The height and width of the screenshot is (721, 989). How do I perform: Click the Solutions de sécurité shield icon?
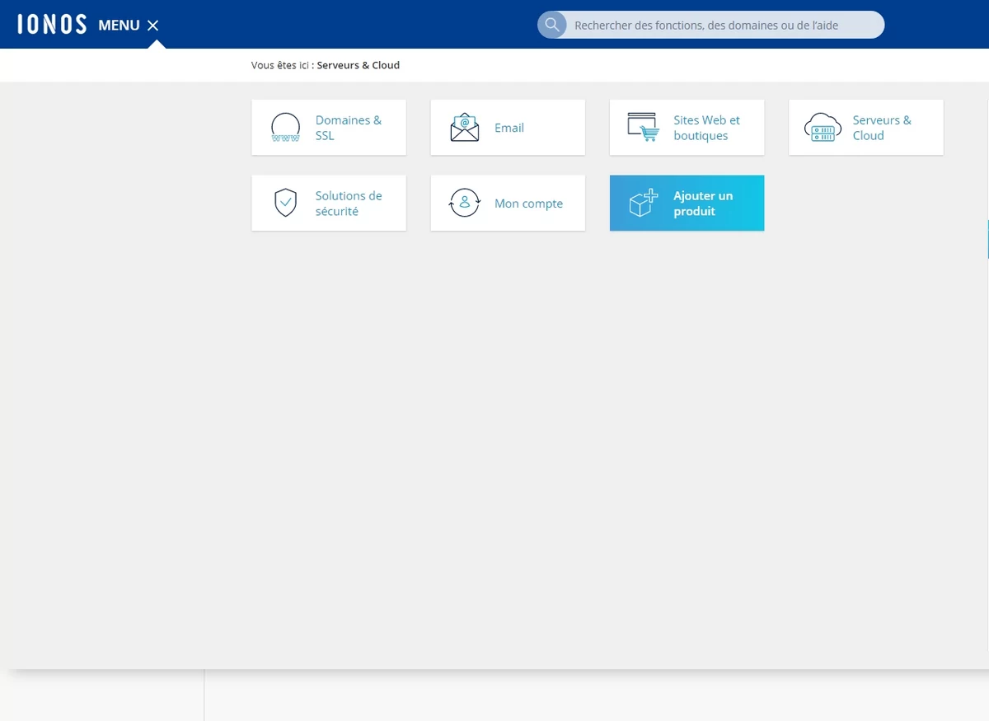click(x=285, y=203)
